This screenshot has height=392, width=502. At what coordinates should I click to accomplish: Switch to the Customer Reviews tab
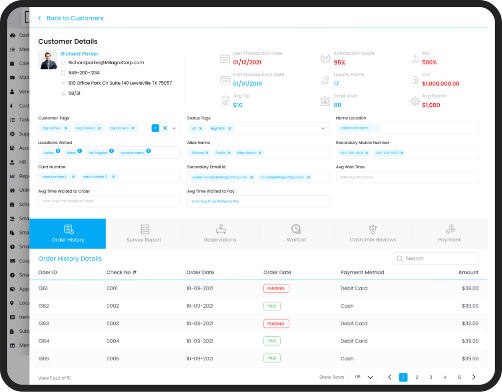pyautogui.click(x=373, y=233)
